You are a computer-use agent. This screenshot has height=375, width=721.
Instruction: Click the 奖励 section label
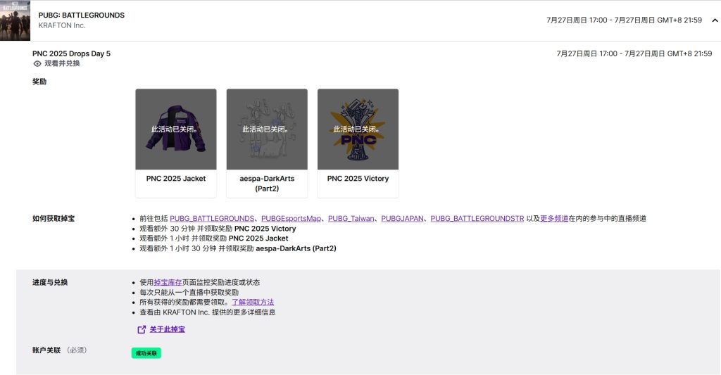(39, 82)
